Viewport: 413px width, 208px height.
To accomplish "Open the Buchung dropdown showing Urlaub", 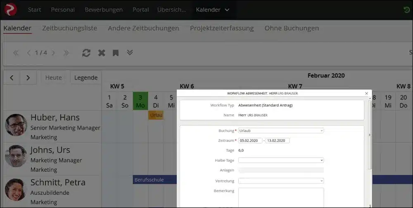I will [x=281, y=131].
